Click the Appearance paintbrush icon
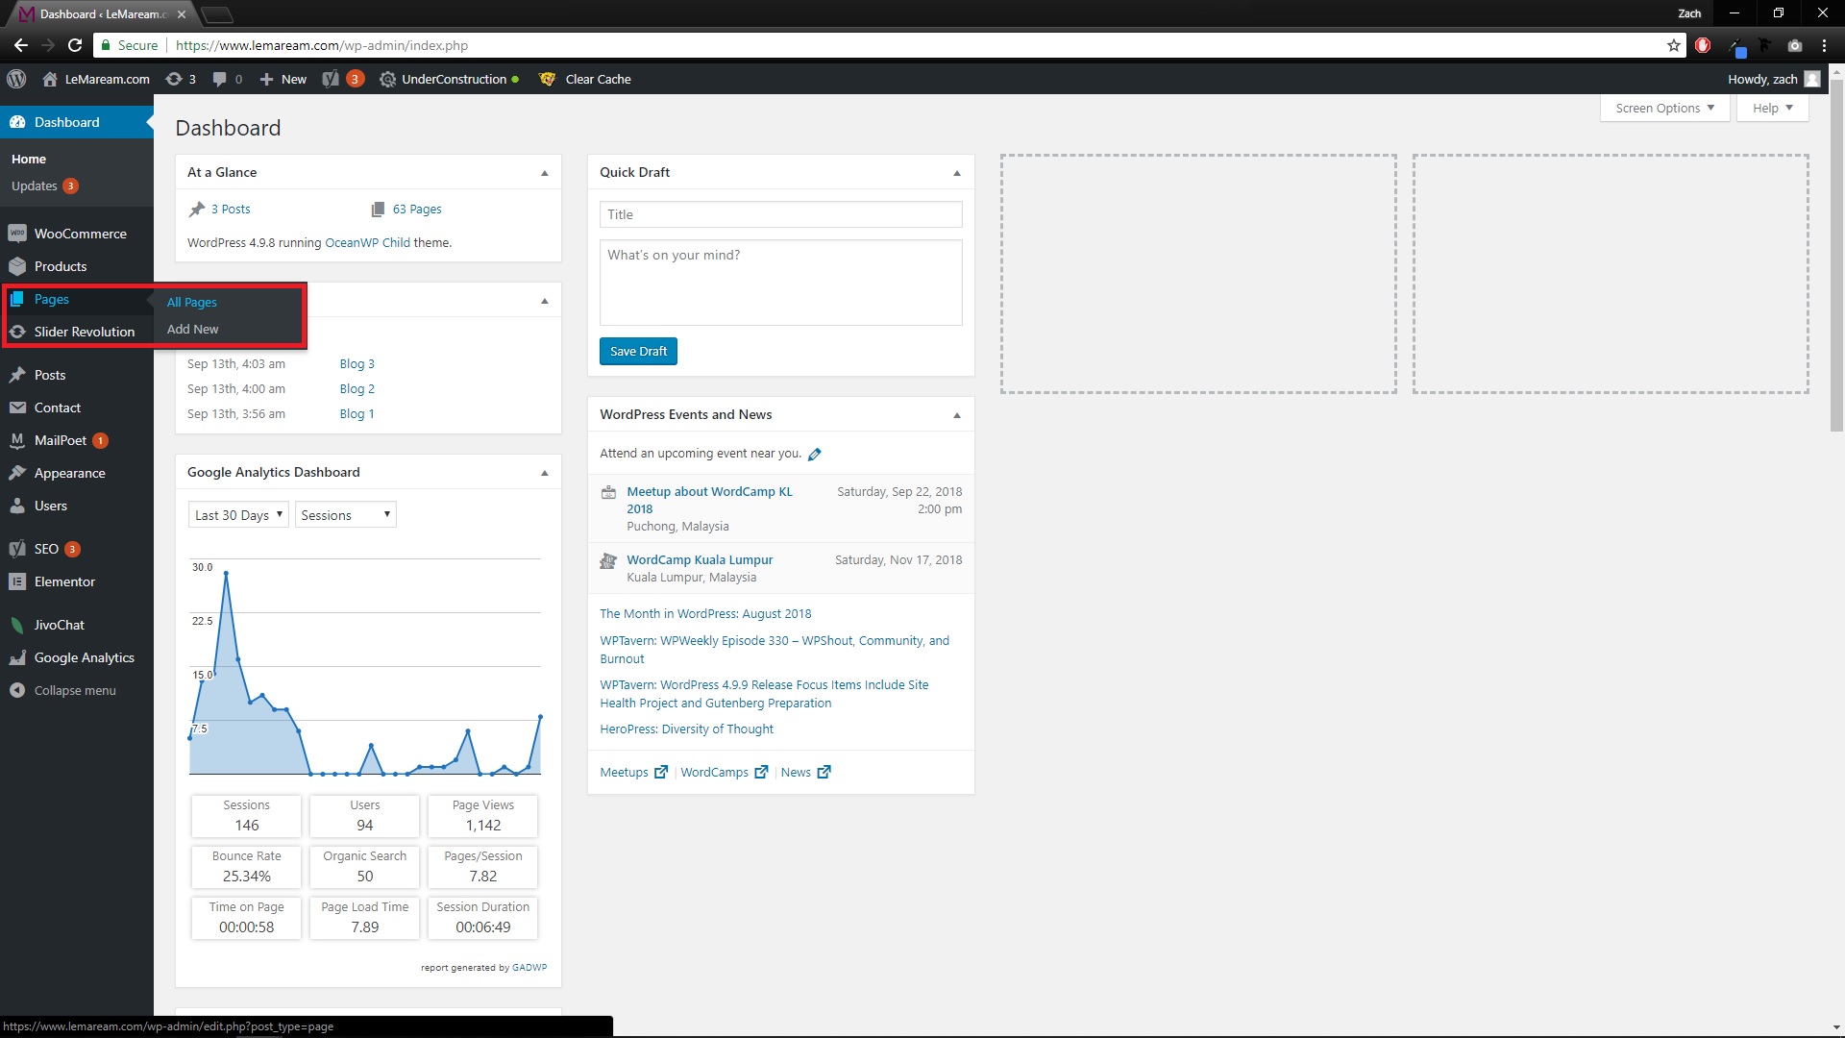1845x1038 pixels. click(17, 473)
